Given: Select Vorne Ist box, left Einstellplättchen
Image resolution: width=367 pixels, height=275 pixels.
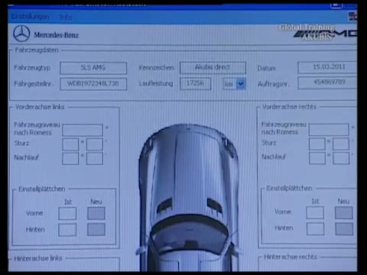Looking at the screenshot, I should 67,213.
